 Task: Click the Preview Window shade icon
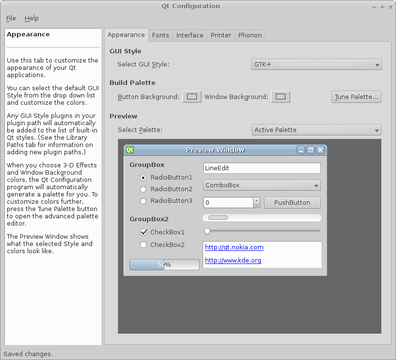tap(301, 150)
